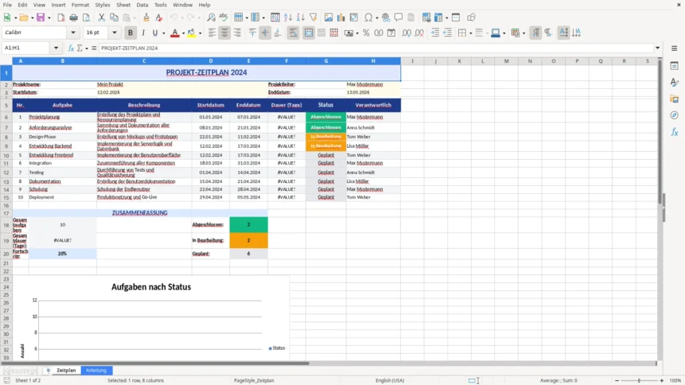
Task: Click the zoom in plus button
Action: coord(662,380)
